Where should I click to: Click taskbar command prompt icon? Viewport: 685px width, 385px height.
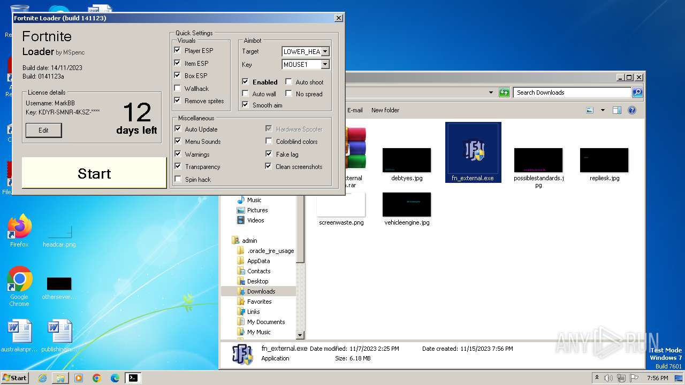133,378
